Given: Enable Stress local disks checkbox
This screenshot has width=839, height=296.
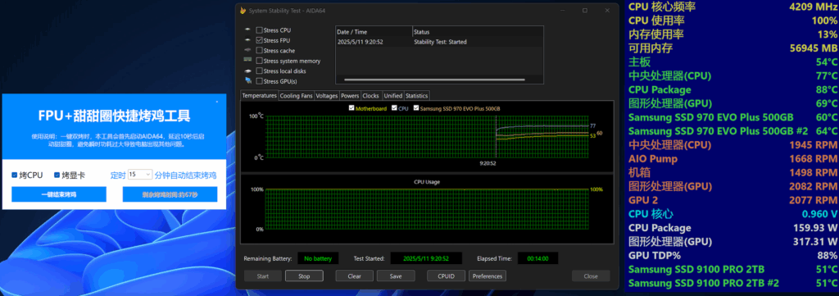Looking at the screenshot, I should click(x=259, y=71).
